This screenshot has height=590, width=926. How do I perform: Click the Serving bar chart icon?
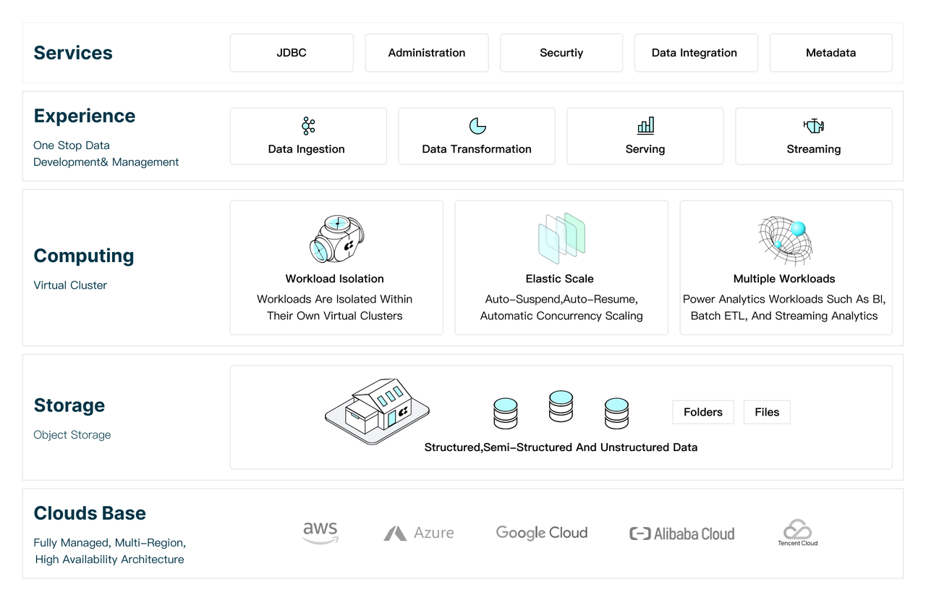(645, 126)
